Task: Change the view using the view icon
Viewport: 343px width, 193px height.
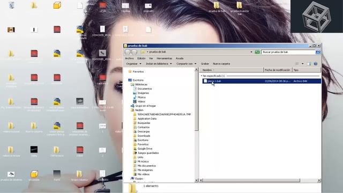Action: coord(297,64)
